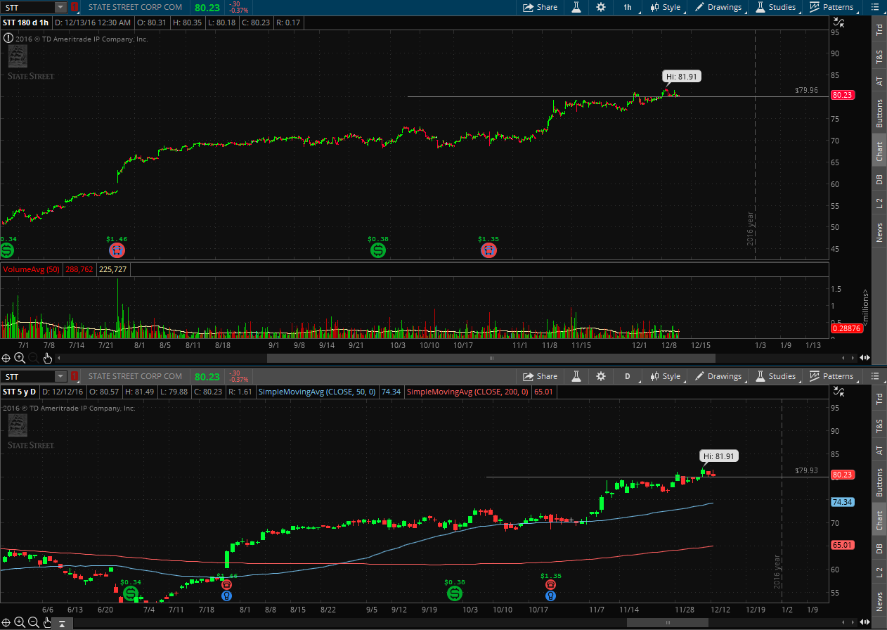Collapse lower panel arrow button on bottom chart

coord(61,623)
